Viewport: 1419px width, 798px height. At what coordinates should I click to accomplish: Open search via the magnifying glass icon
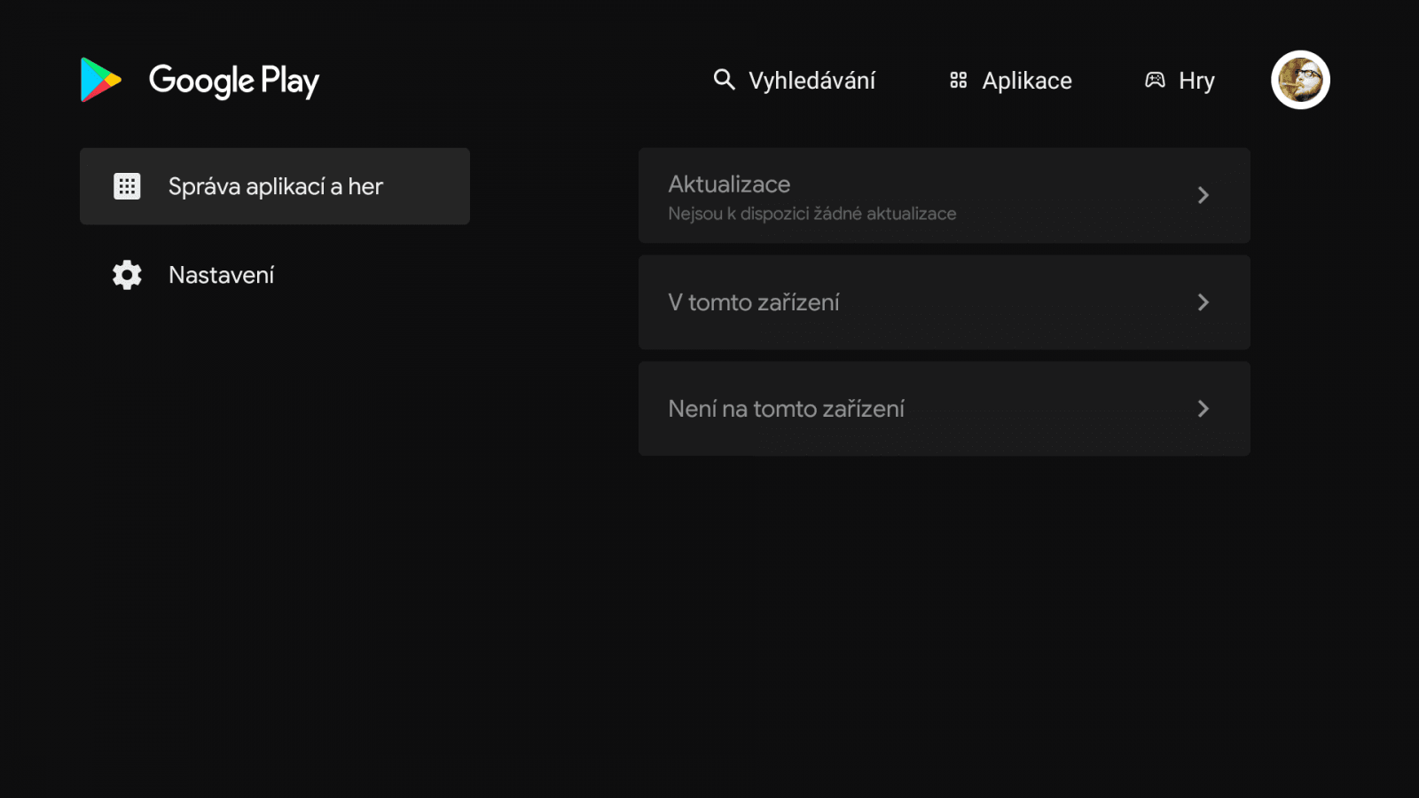724,80
